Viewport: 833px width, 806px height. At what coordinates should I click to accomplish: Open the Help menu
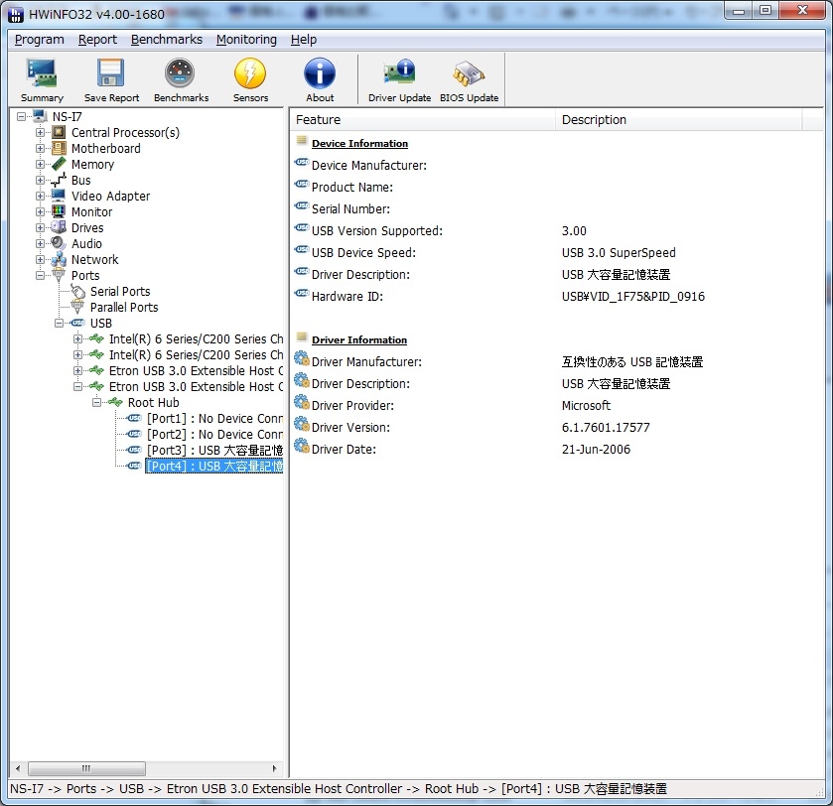coord(304,40)
